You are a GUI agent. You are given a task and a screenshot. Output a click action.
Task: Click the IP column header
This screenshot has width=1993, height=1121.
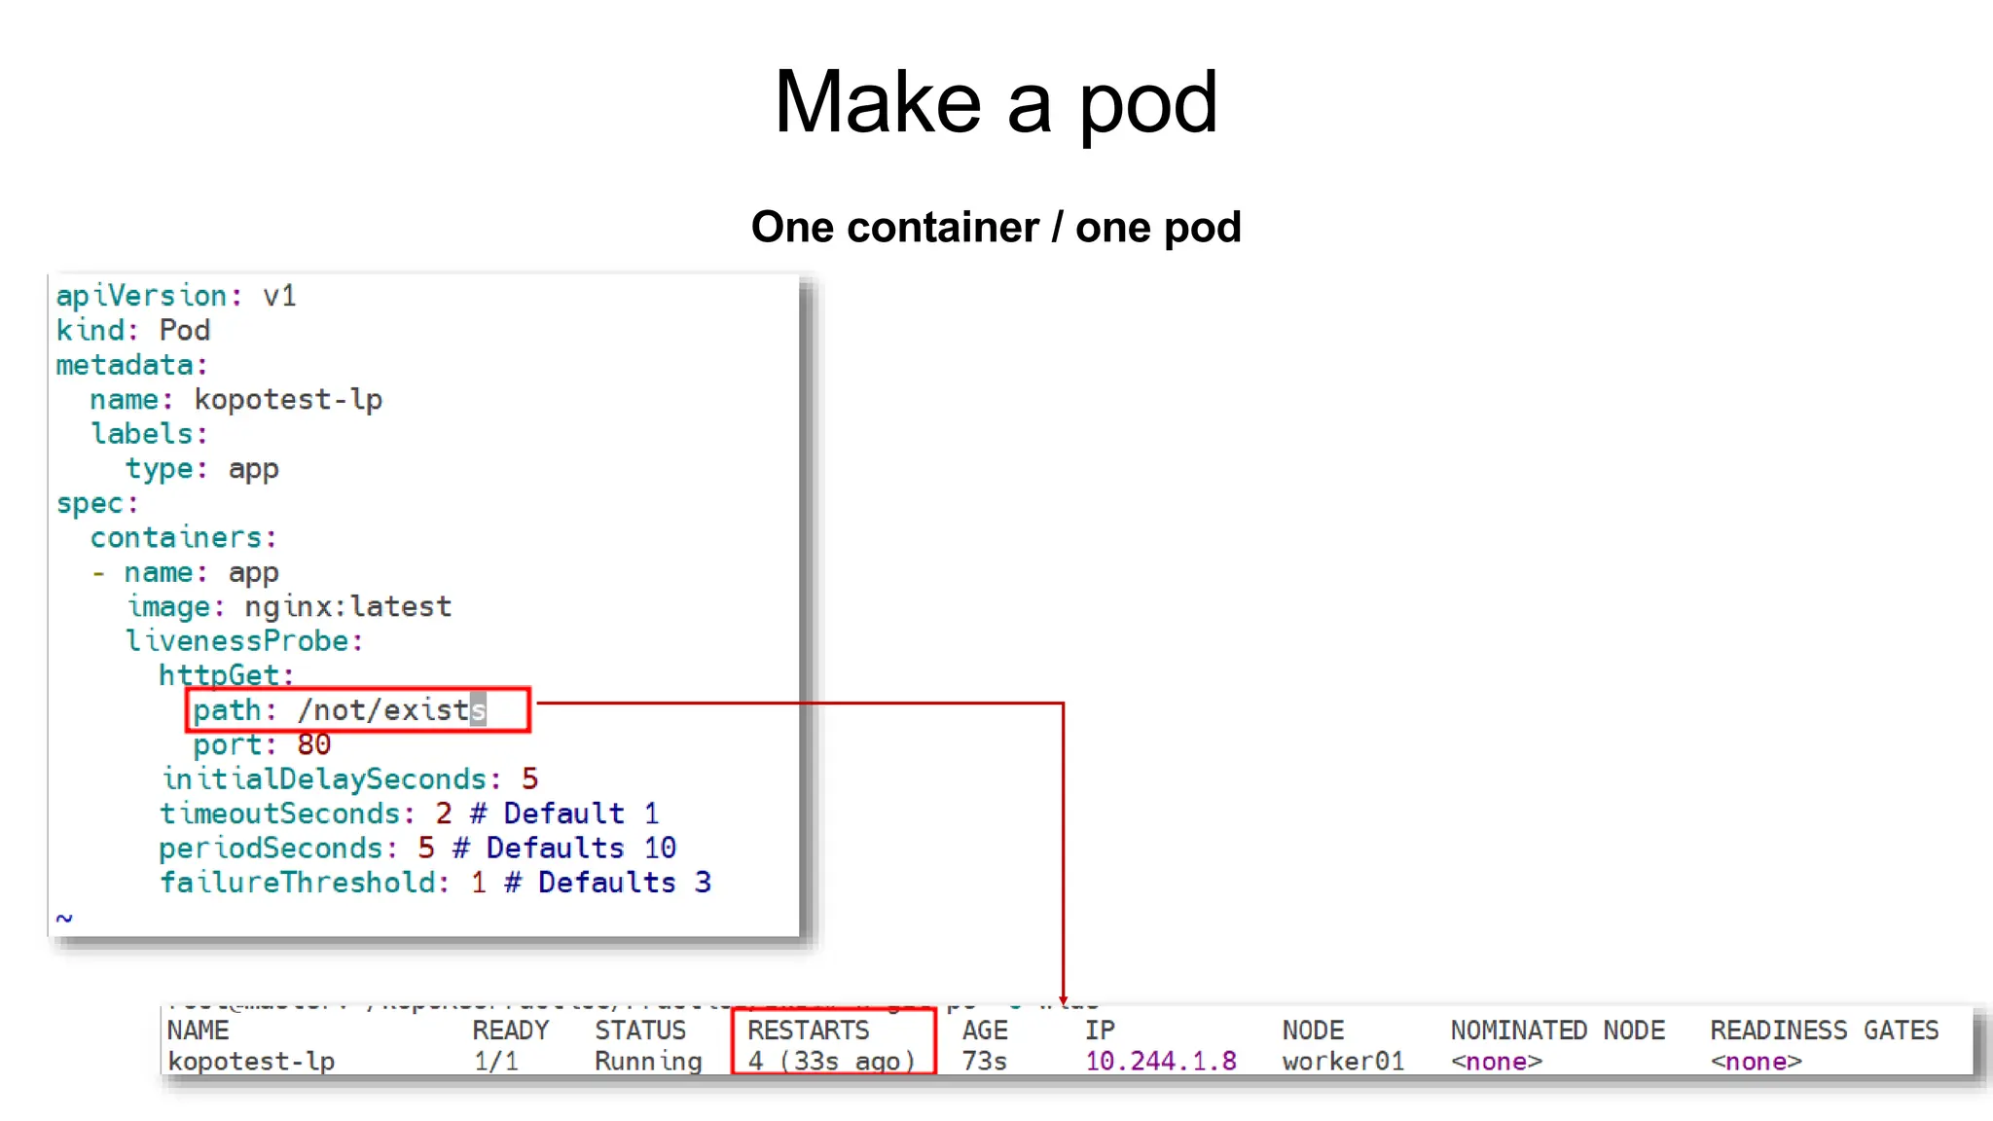point(1101,1031)
